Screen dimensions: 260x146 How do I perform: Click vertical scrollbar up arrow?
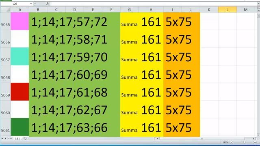tap(258, 10)
